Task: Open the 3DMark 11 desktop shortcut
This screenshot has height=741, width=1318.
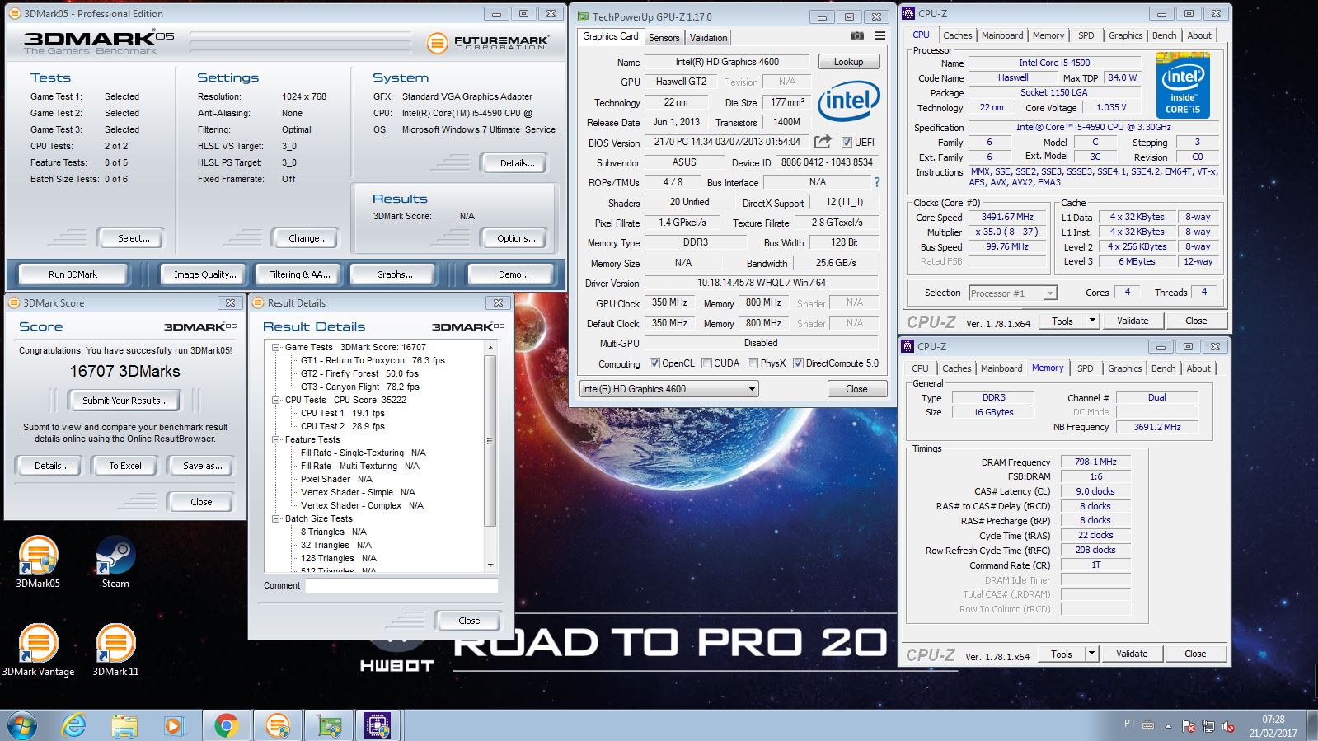Action: tap(115, 651)
